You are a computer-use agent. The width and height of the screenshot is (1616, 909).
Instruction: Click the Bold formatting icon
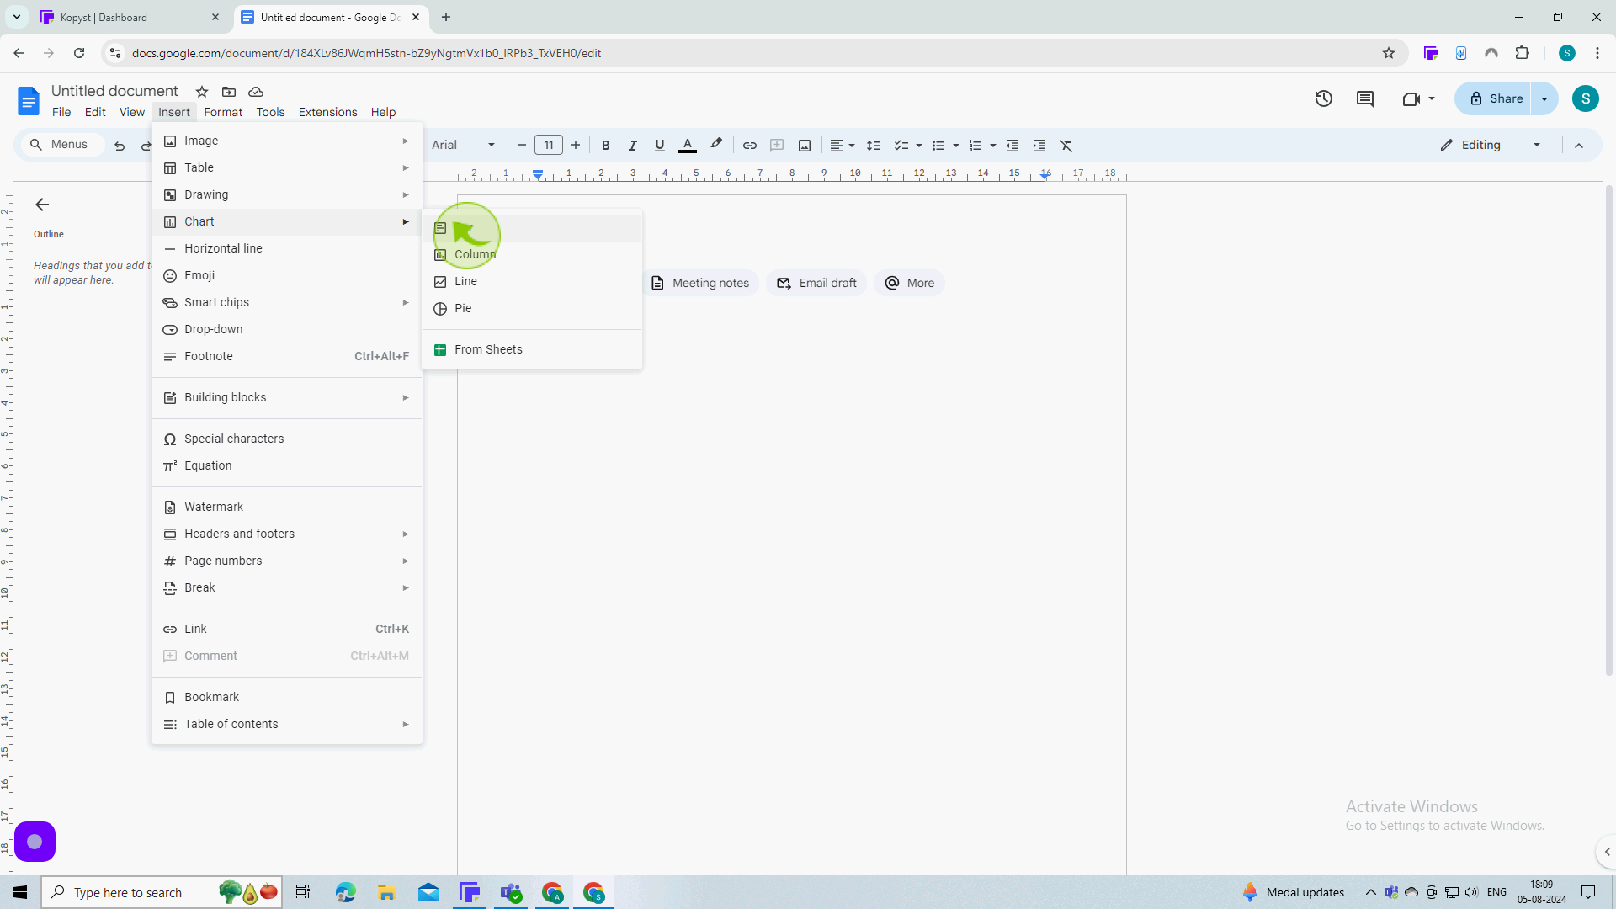(605, 146)
